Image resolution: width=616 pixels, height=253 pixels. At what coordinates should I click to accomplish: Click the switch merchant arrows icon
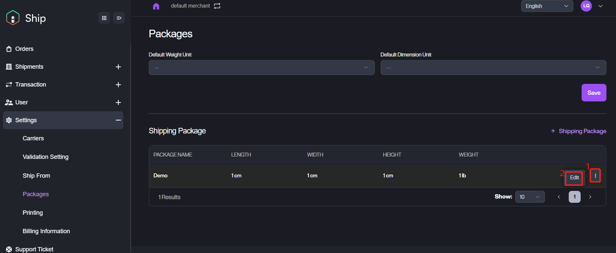click(217, 6)
